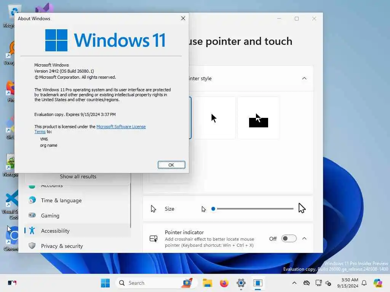Show hidden tray icons chevron

coord(294,283)
